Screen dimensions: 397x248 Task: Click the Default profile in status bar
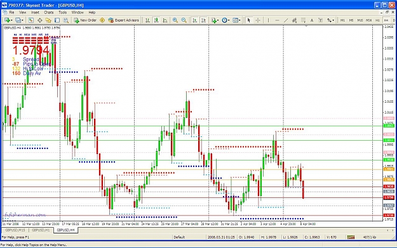click(179, 237)
